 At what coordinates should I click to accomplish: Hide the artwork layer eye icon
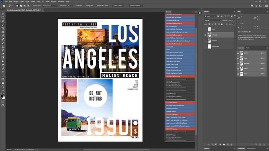(x=205, y=35)
